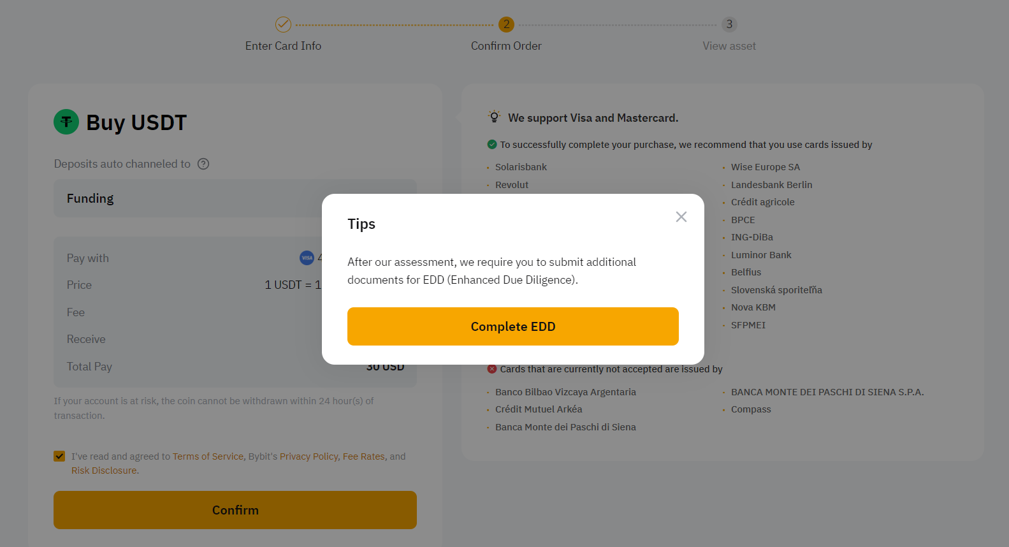The image size is (1009, 547).
Task: Open the Terms of Service link
Action: (208, 456)
